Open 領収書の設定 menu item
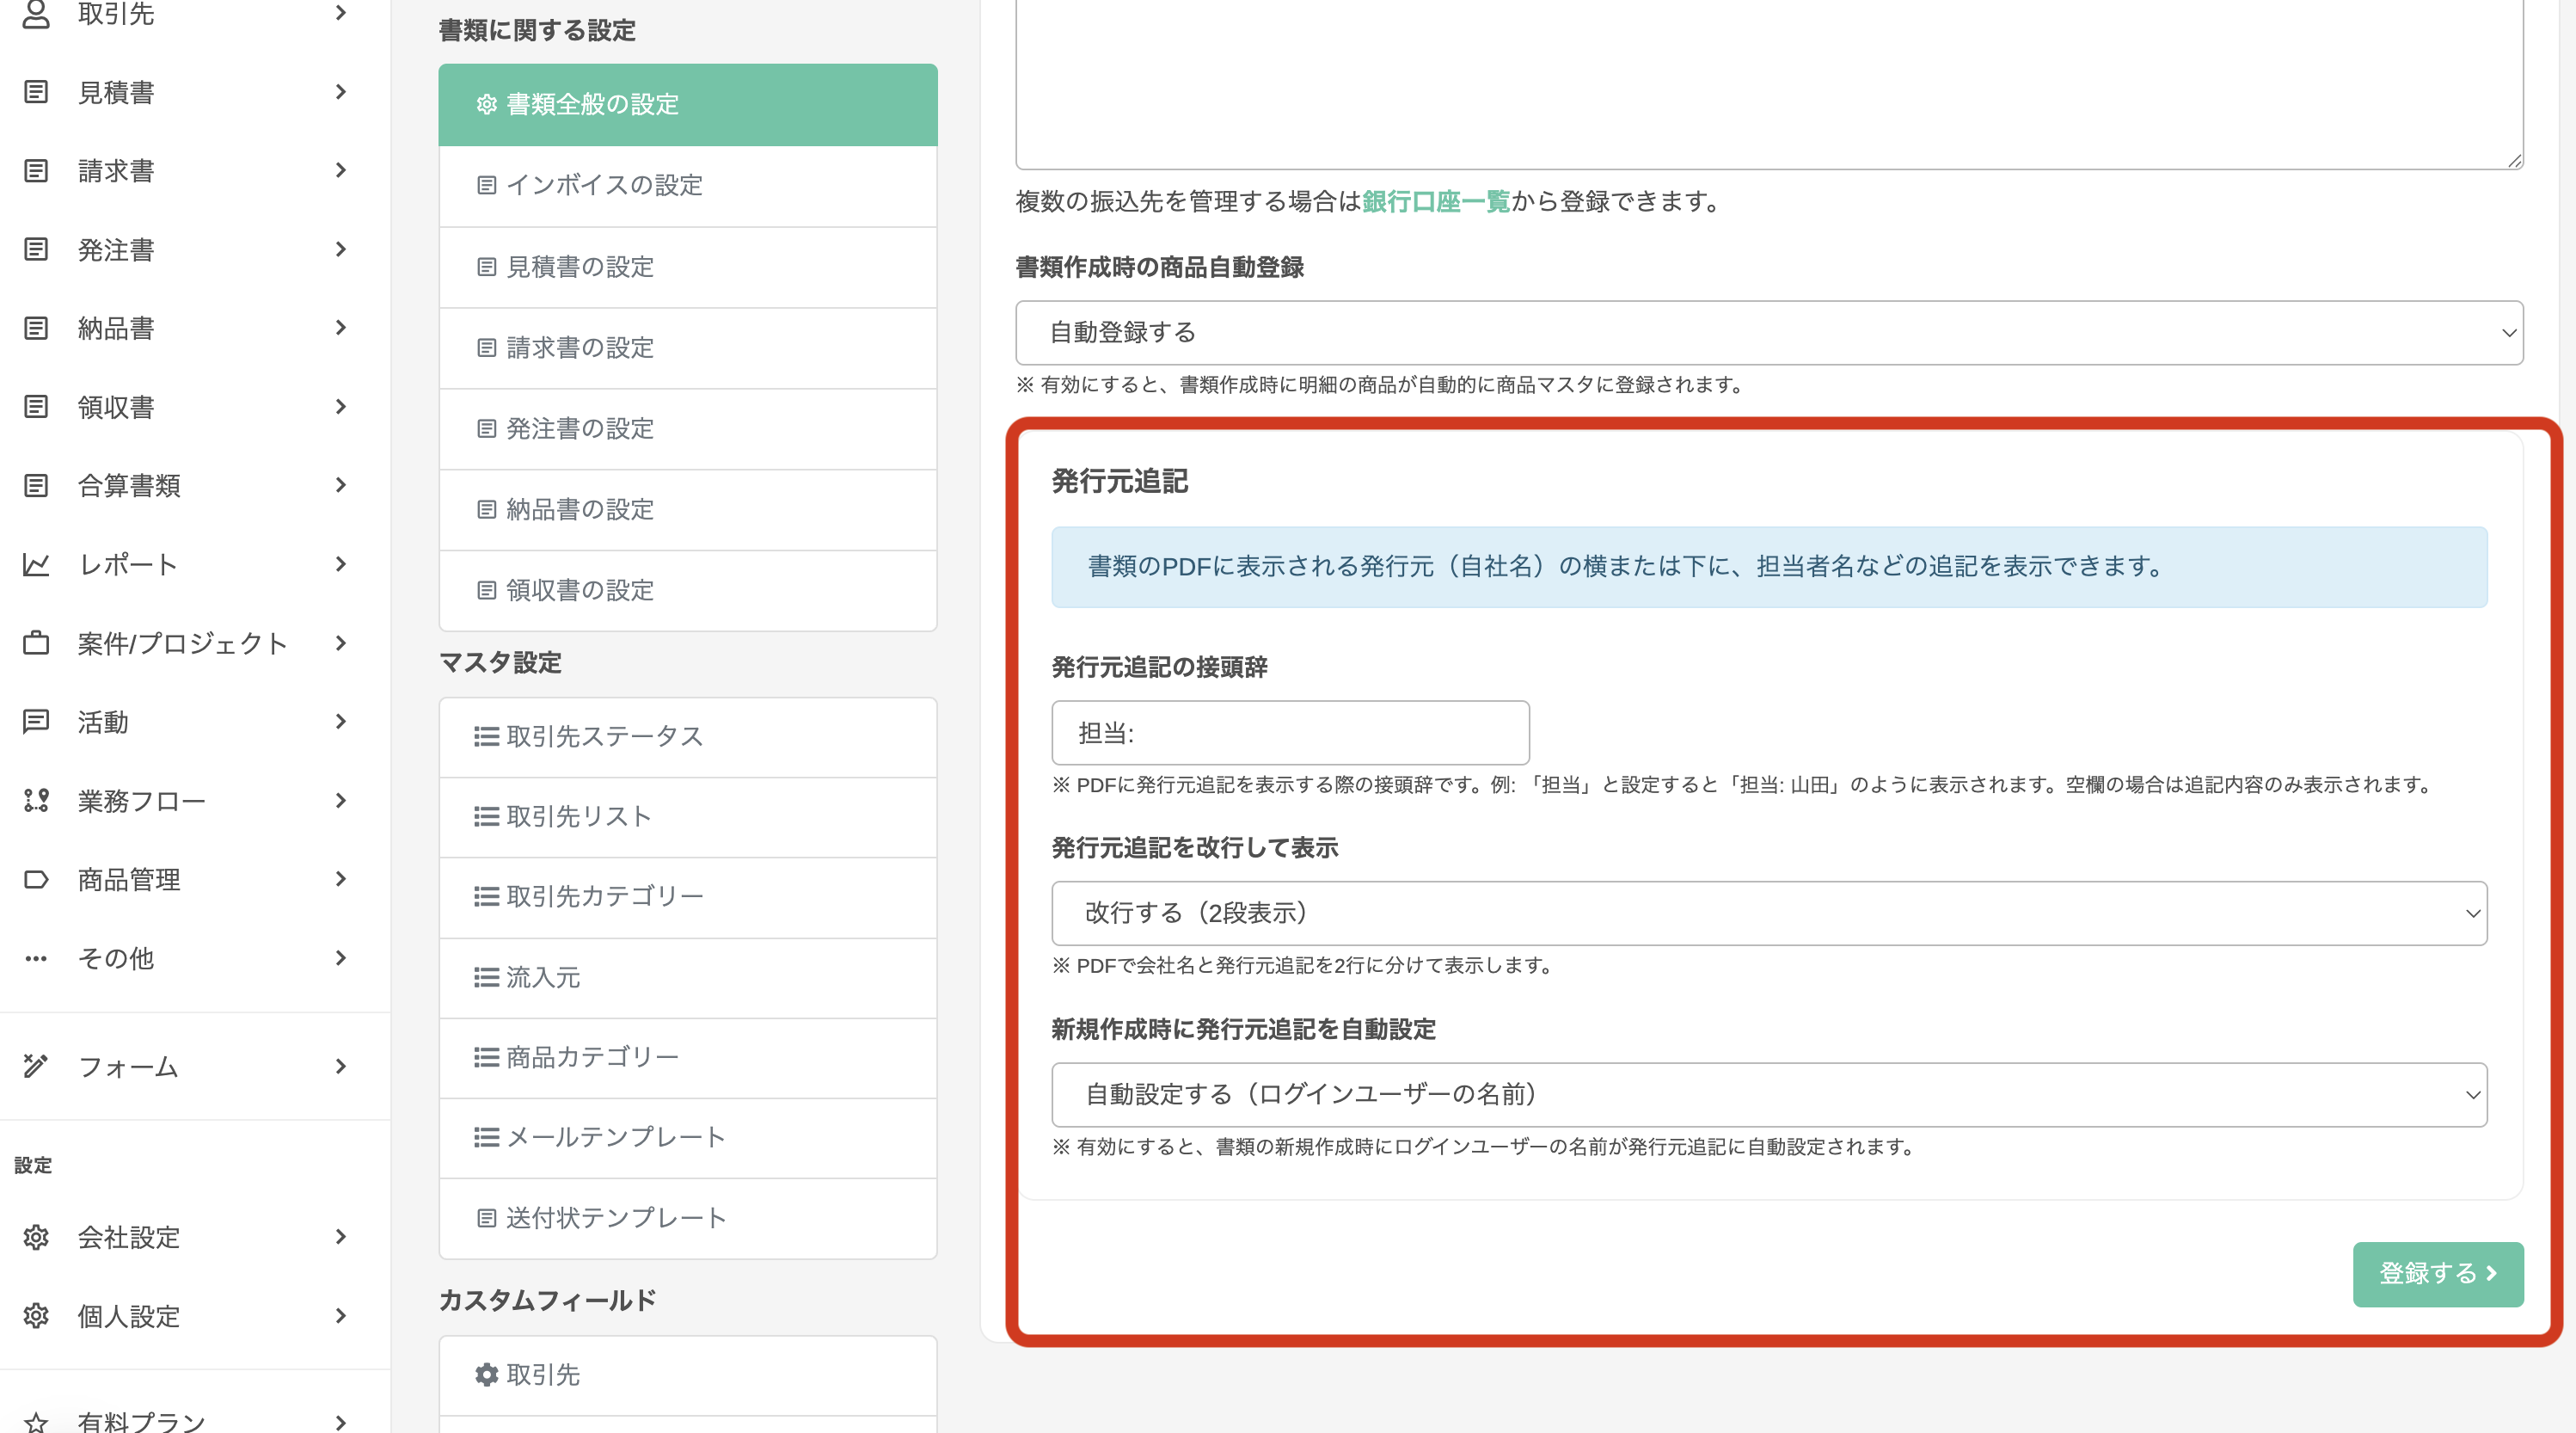2576x1433 pixels. click(688, 590)
